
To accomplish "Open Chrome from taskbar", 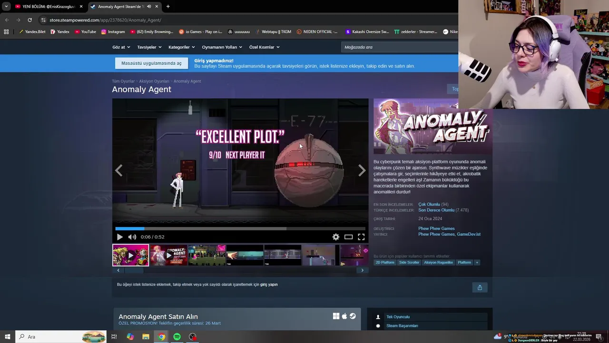I will pyautogui.click(x=162, y=337).
